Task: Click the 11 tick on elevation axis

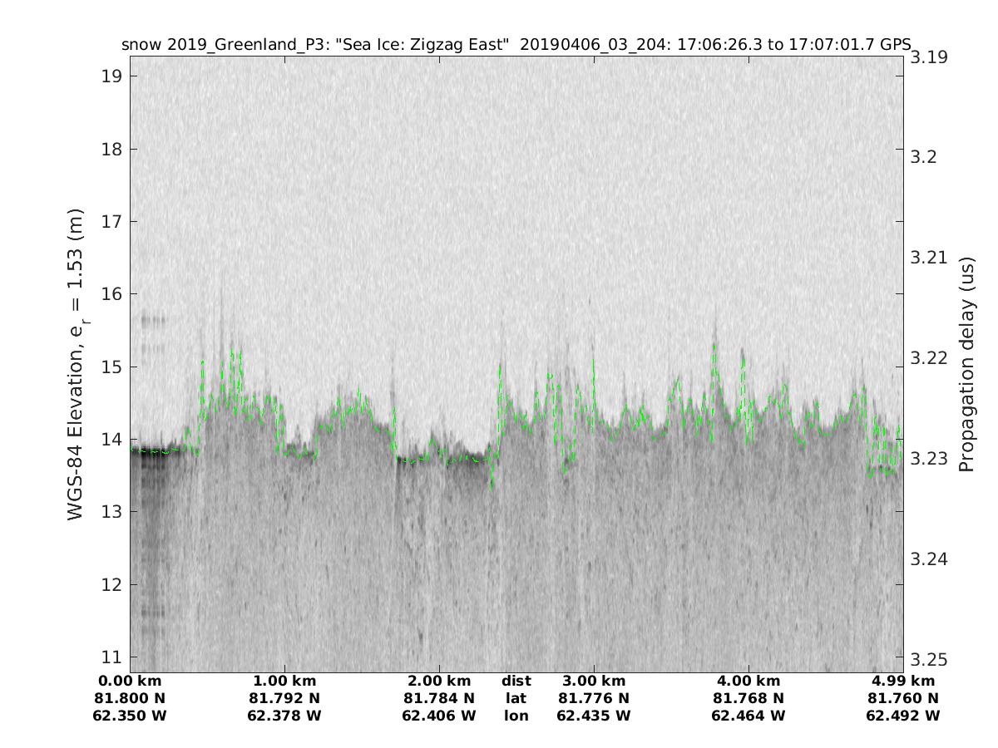Action: click(x=111, y=657)
